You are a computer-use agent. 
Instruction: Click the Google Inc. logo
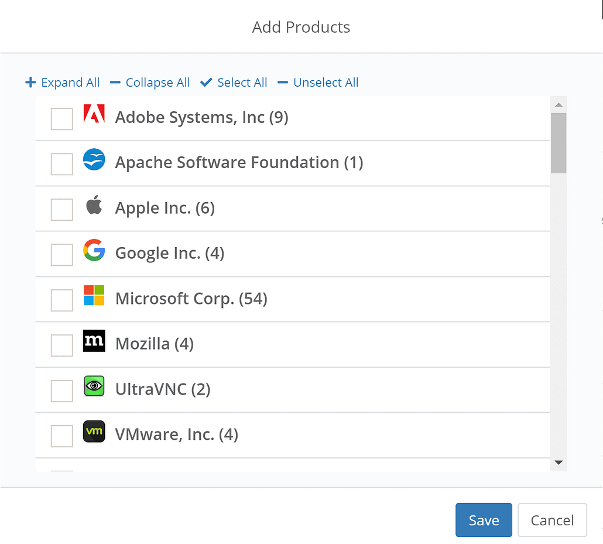(94, 251)
